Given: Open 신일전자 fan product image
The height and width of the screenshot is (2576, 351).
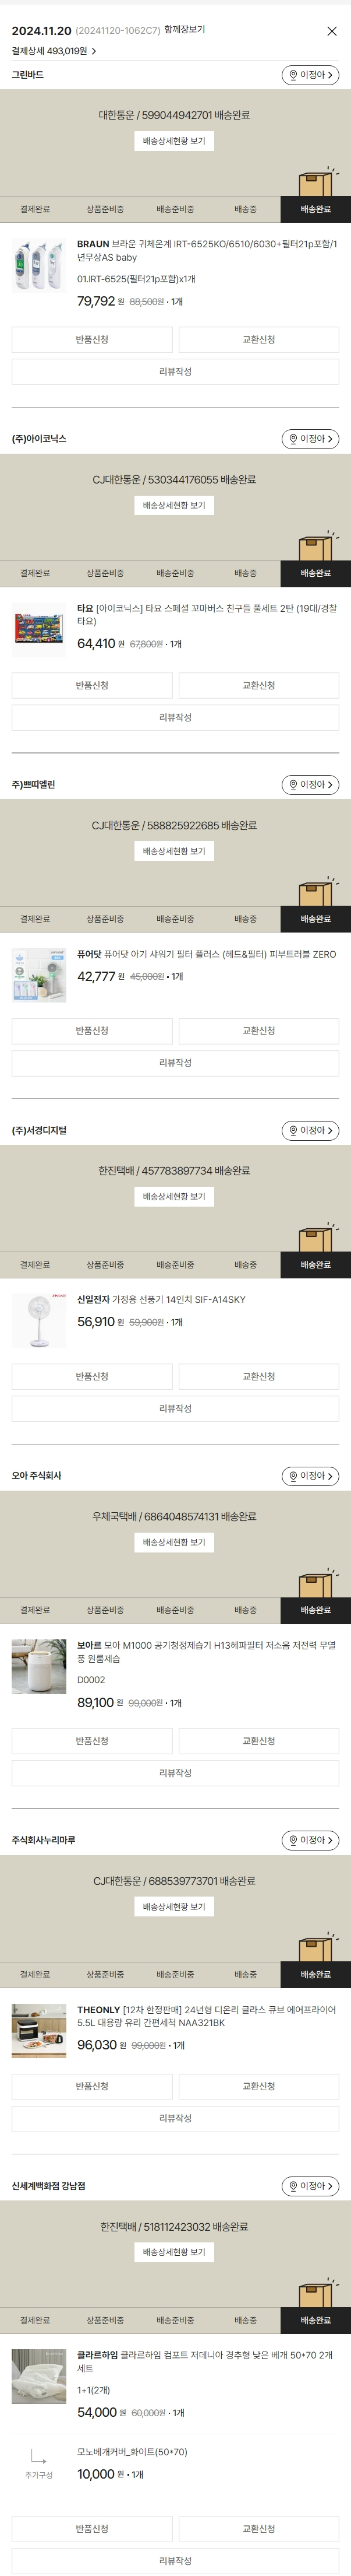Looking at the screenshot, I should pos(39,1320).
